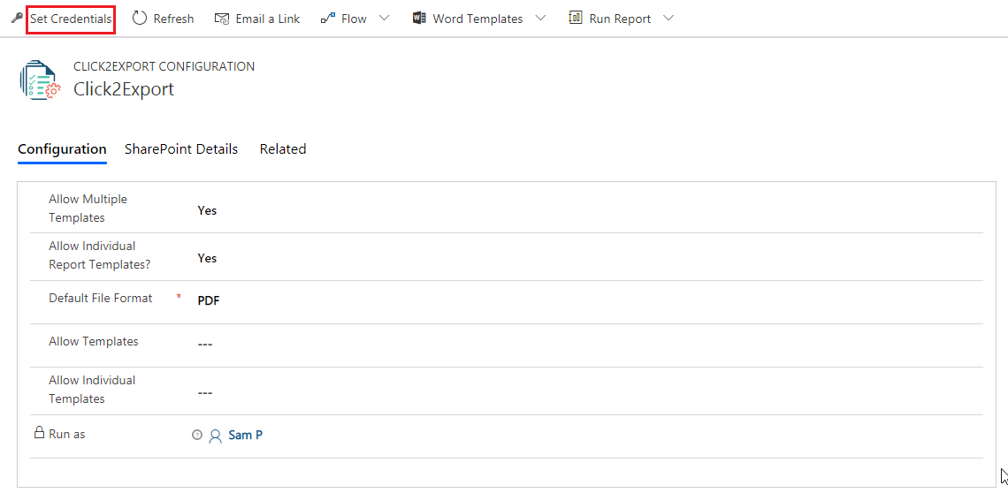Image resolution: width=1008 pixels, height=493 pixels.
Task: Click the Email a Link envelope icon
Action: 223,19
